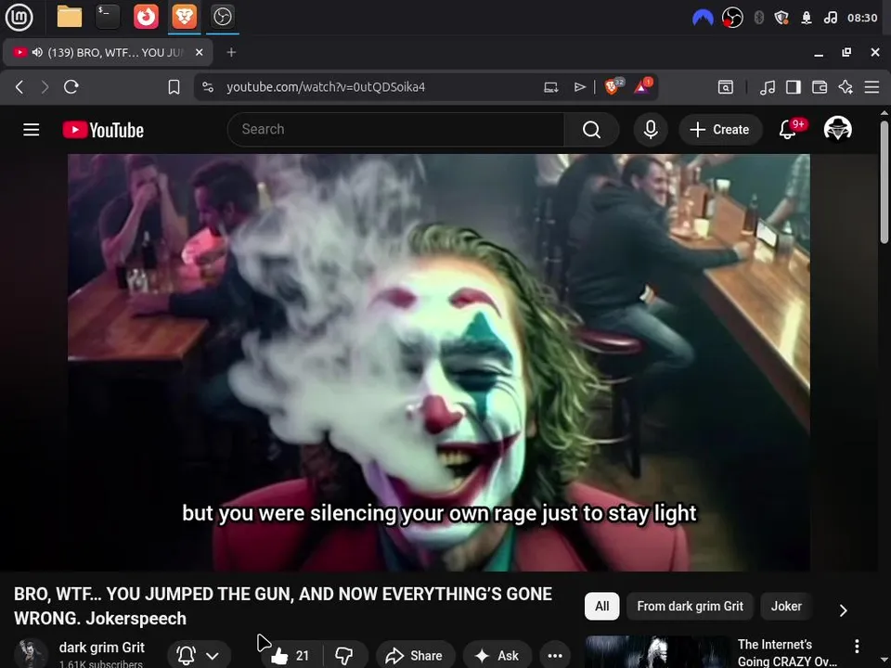Open the Brave Wallet icon
The image size is (891, 668).
coord(820,87)
